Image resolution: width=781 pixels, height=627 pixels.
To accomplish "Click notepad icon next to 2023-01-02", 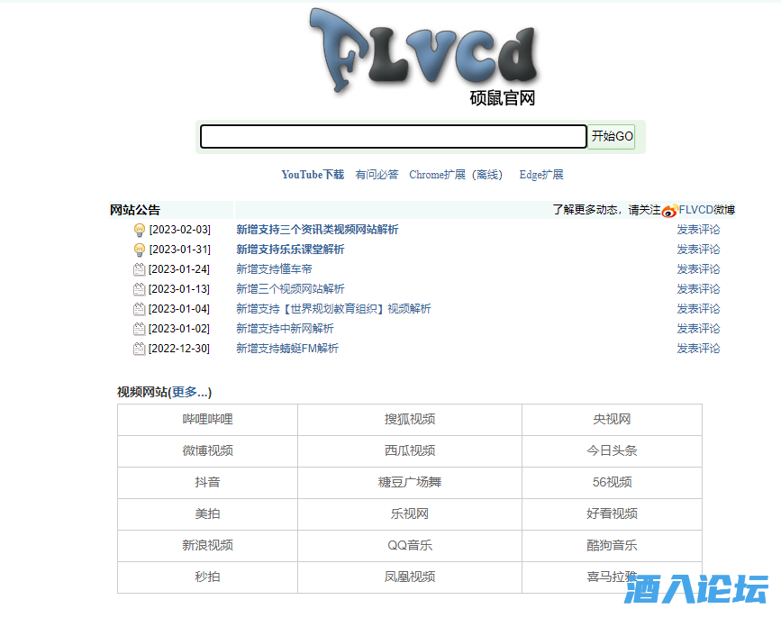I will click(x=140, y=329).
